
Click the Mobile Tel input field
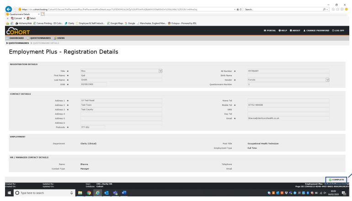pos(288,105)
